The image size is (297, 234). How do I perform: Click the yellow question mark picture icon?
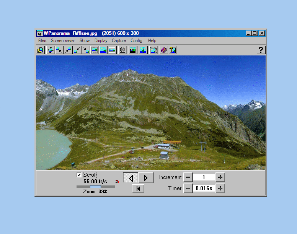pyautogui.click(x=173, y=50)
